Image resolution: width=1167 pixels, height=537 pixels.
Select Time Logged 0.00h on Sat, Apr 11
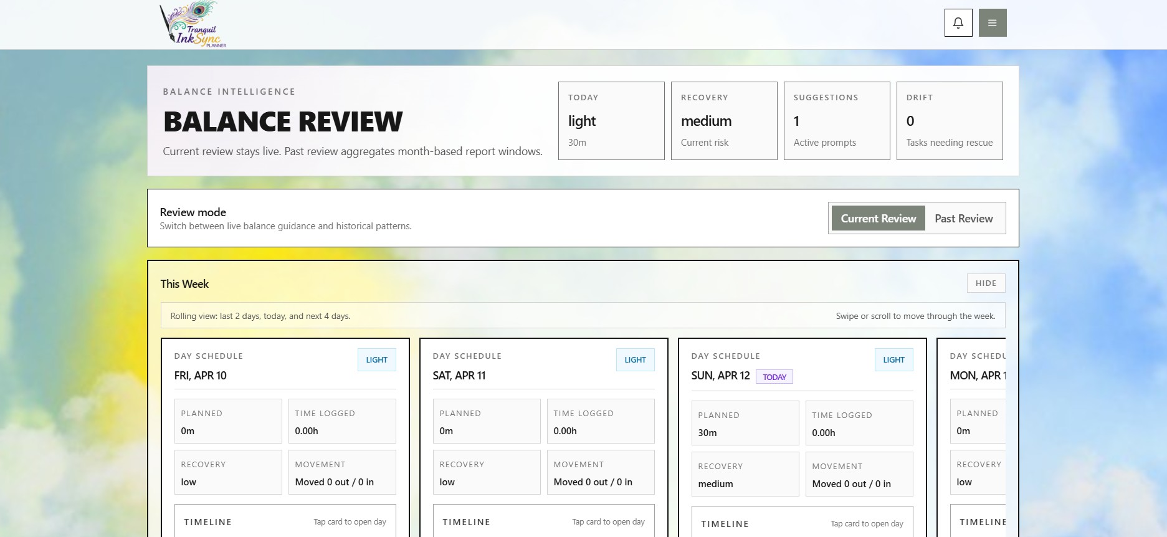point(601,421)
